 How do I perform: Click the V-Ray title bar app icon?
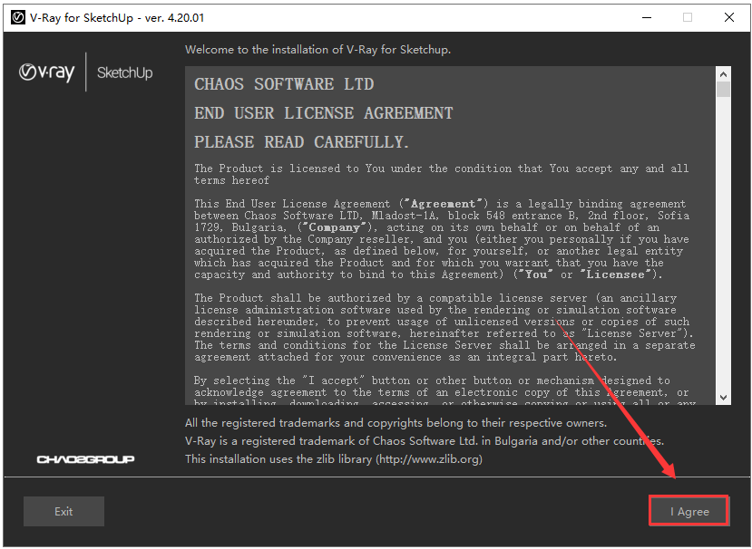pos(18,18)
